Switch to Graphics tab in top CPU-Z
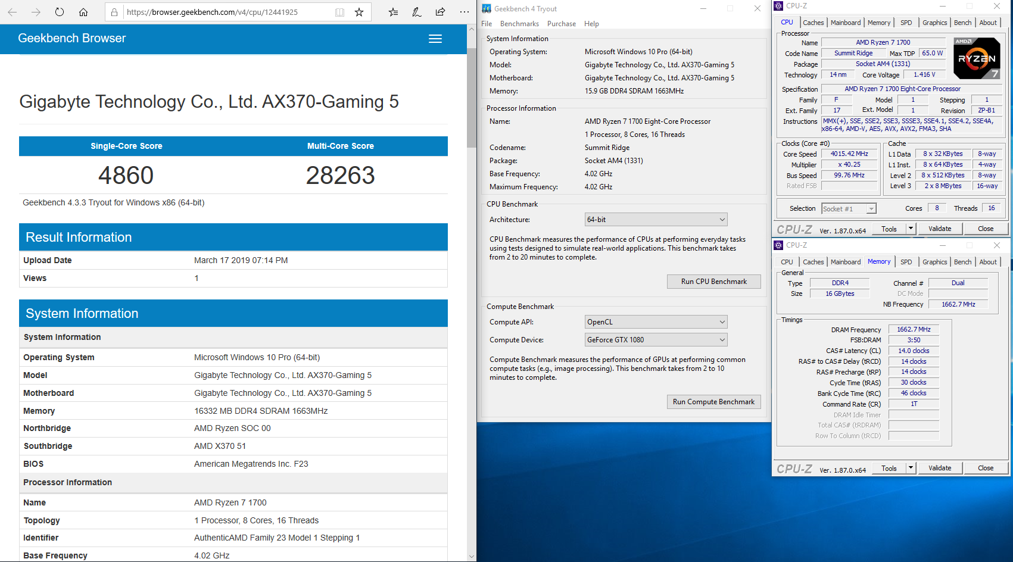The width and height of the screenshot is (1013, 562). click(x=934, y=23)
